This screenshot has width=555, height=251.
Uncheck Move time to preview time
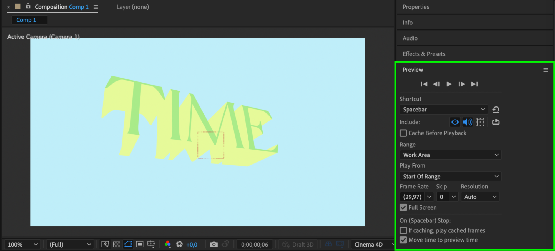click(403, 240)
